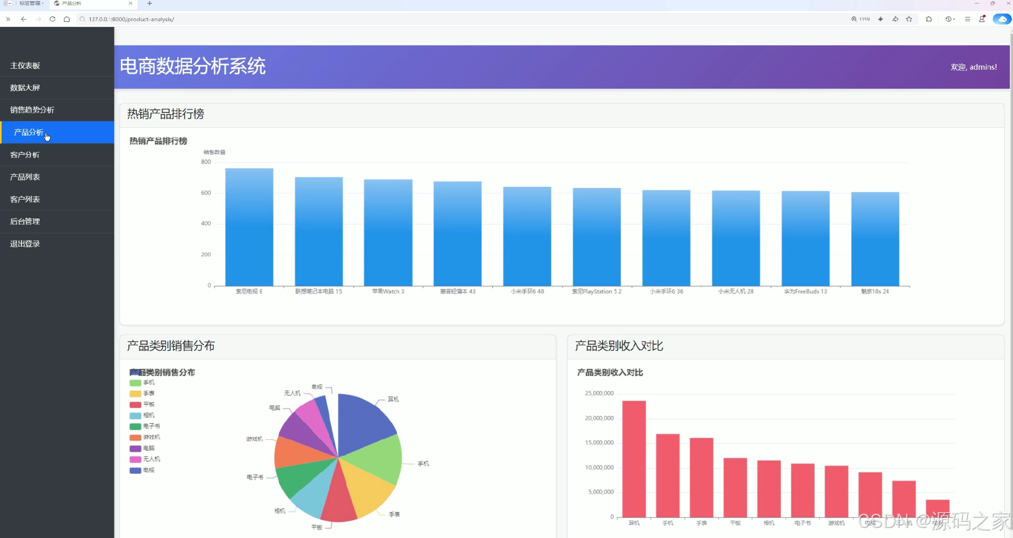Click the 耳机 revenue bar

click(634, 459)
